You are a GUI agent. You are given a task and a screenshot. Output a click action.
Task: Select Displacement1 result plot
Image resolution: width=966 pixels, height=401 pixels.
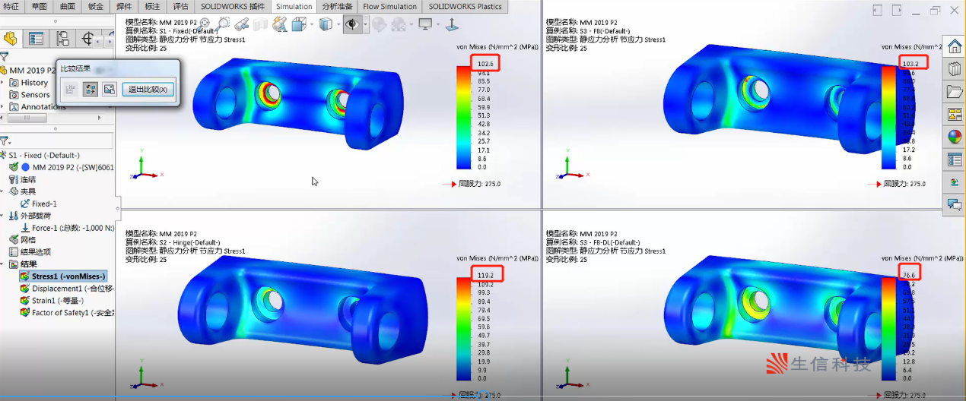pos(68,289)
